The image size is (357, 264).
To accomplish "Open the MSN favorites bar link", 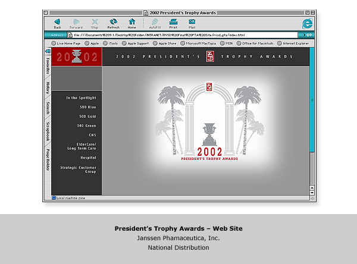I will pos(226,43).
